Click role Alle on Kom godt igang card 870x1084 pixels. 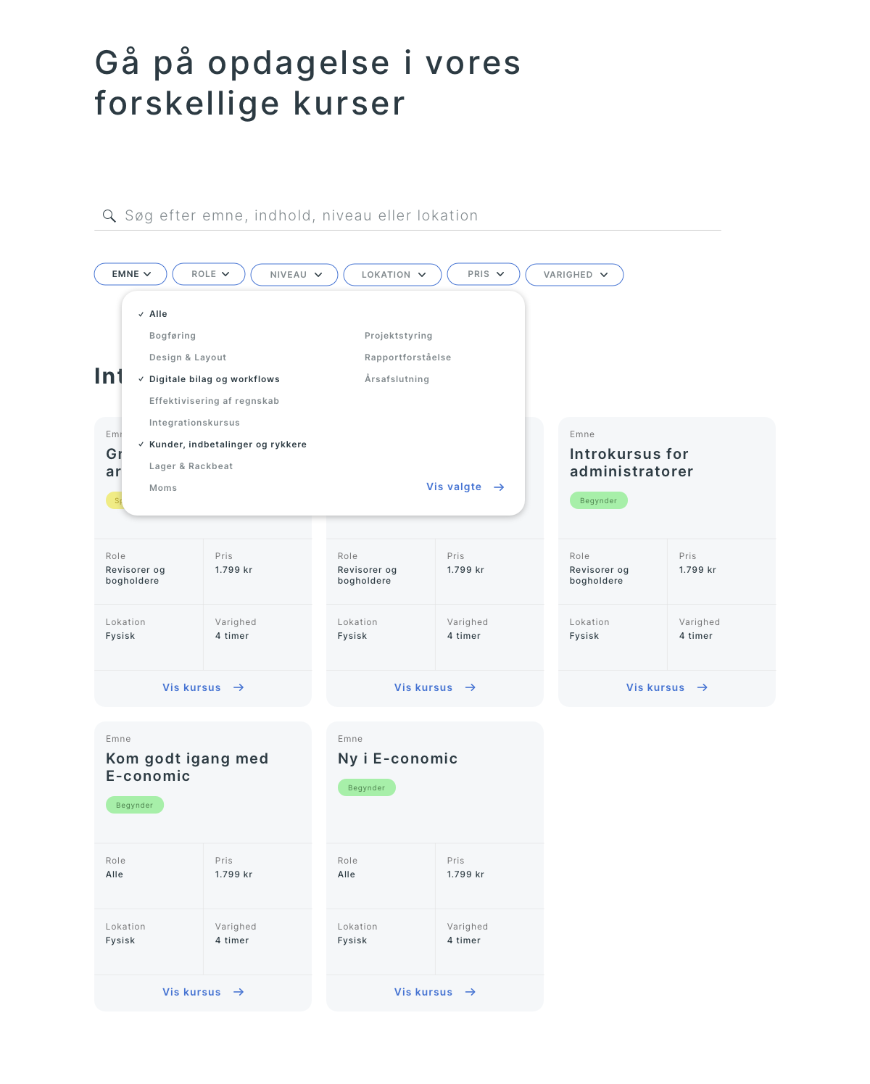pyautogui.click(x=115, y=874)
